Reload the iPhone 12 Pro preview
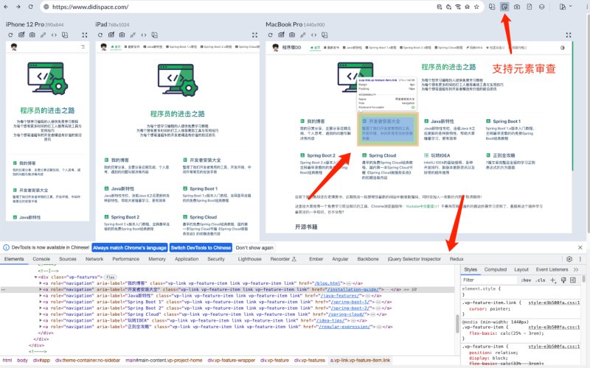Image resolution: width=590 pixels, height=368 pixels. (10, 35)
